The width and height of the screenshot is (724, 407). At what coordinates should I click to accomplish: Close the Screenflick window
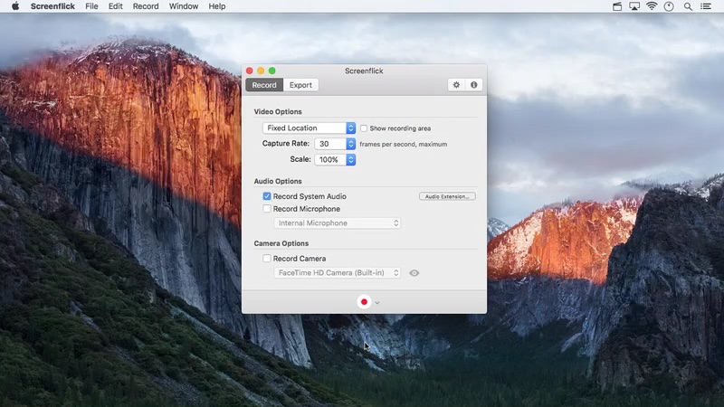tap(250, 71)
